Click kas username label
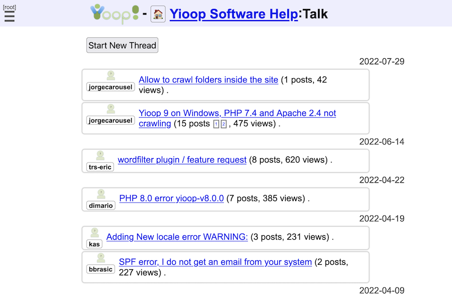The width and height of the screenshot is (452, 296). tap(94, 244)
